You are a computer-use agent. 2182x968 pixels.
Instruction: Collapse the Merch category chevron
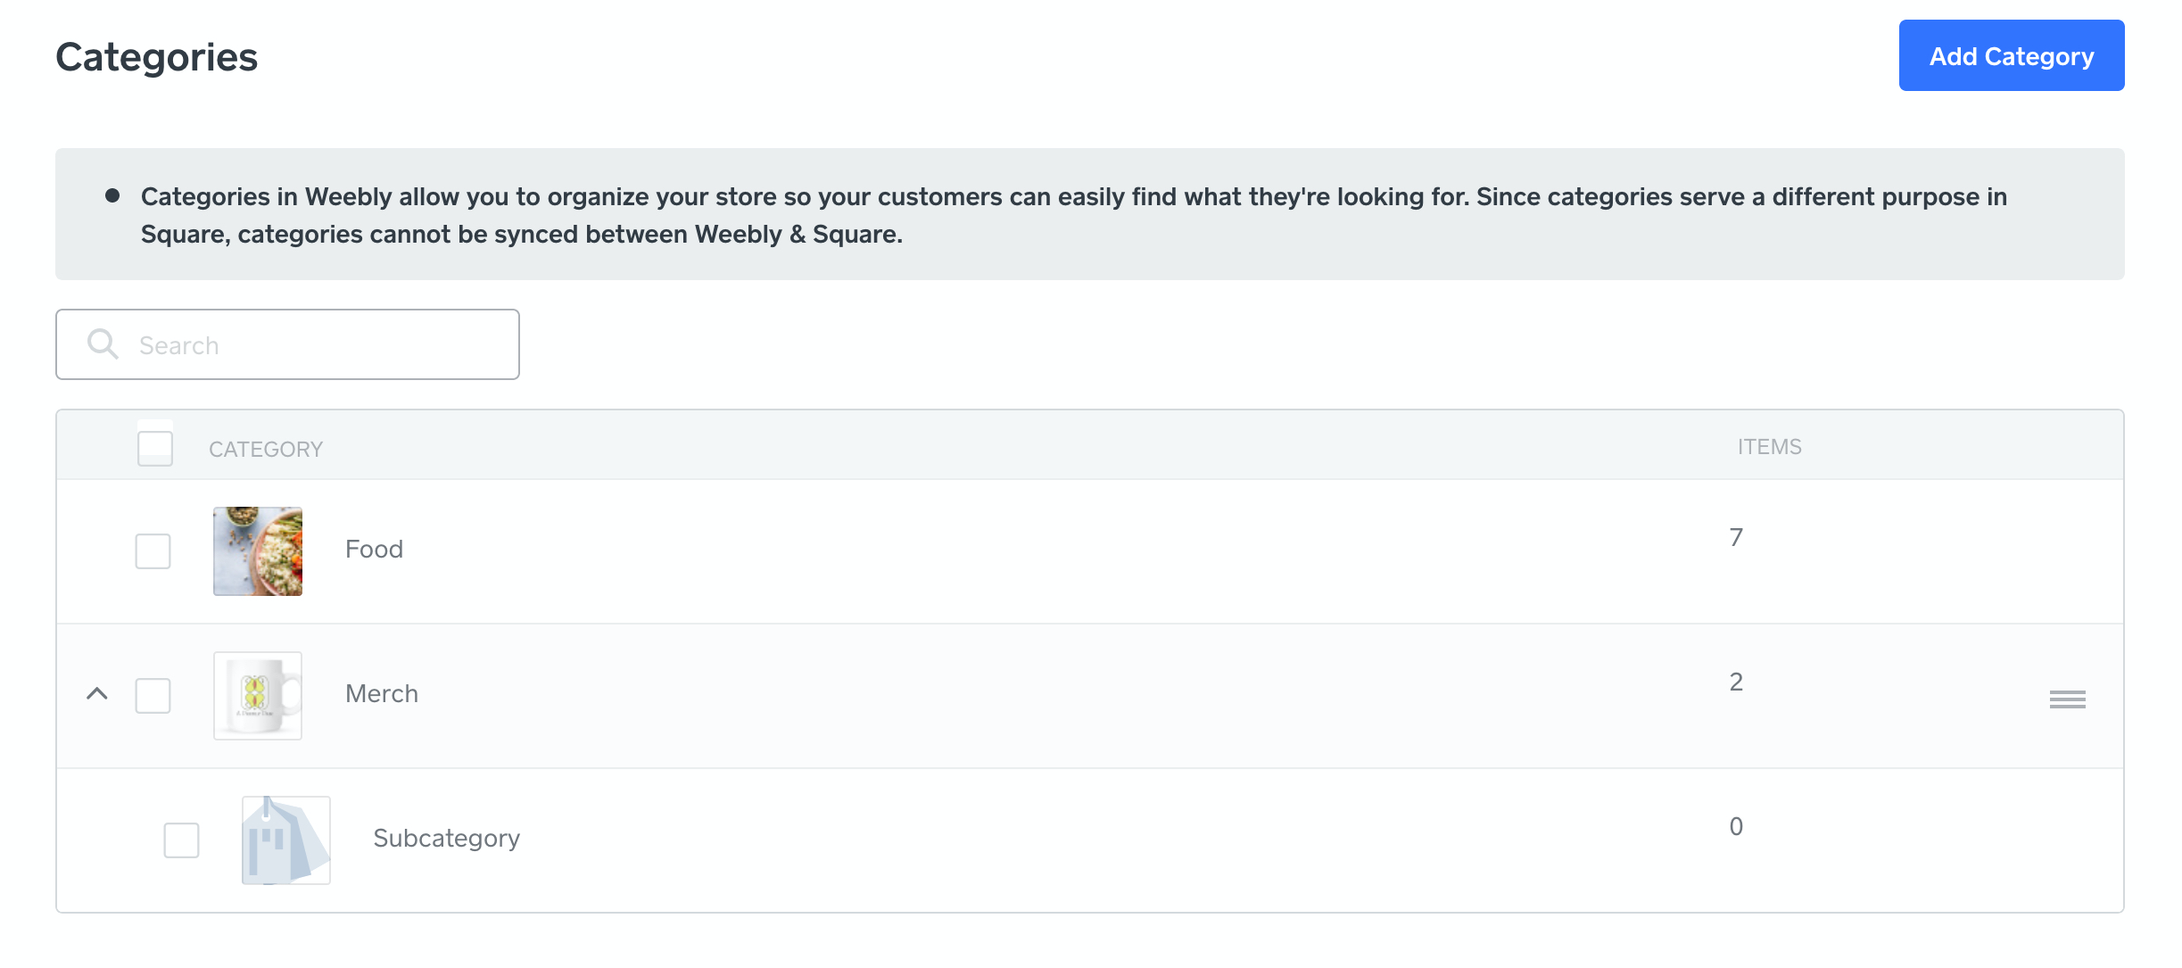click(97, 694)
